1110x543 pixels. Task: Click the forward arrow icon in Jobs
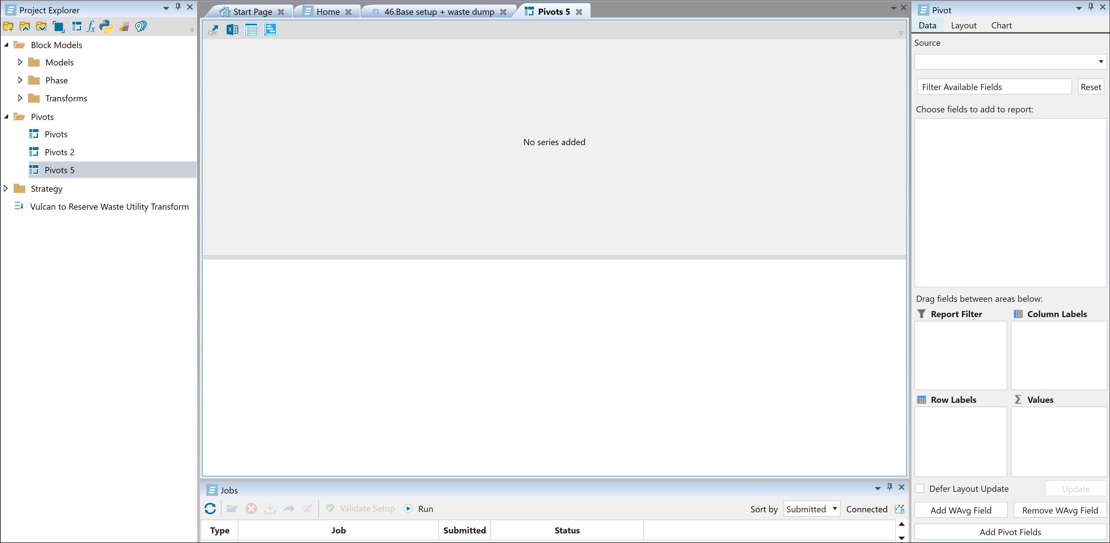tap(289, 509)
